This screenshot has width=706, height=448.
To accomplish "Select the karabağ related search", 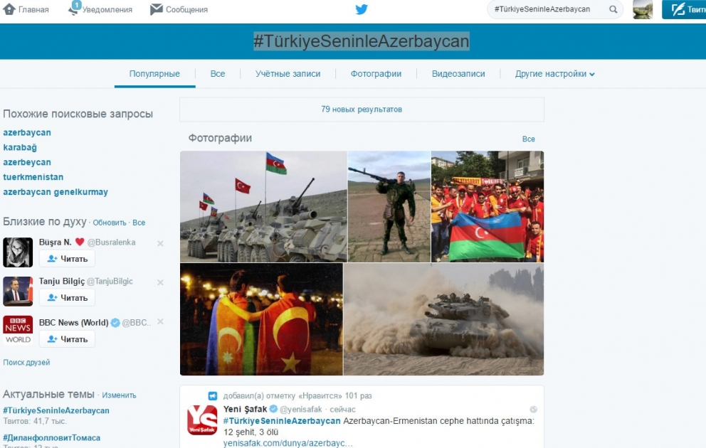I will (x=20, y=147).
